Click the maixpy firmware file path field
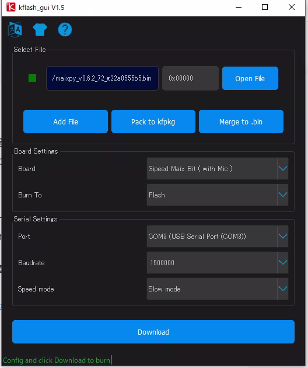This screenshot has width=308, height=368. tap(103, 78)
